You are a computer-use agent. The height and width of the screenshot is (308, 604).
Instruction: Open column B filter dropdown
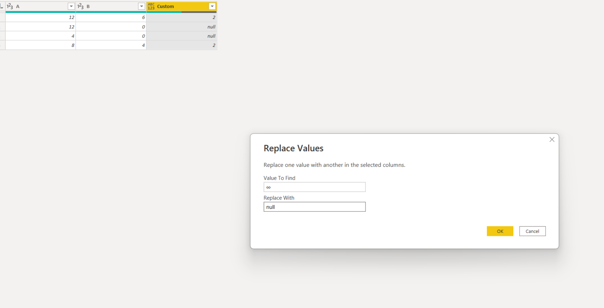(142, 6)
